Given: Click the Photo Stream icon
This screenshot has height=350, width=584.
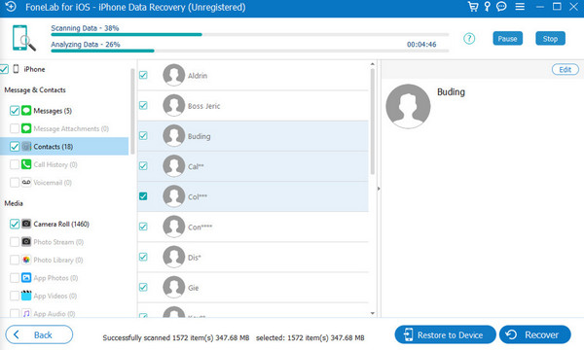Looking at the screenshot, I should (x=26, y=242).
